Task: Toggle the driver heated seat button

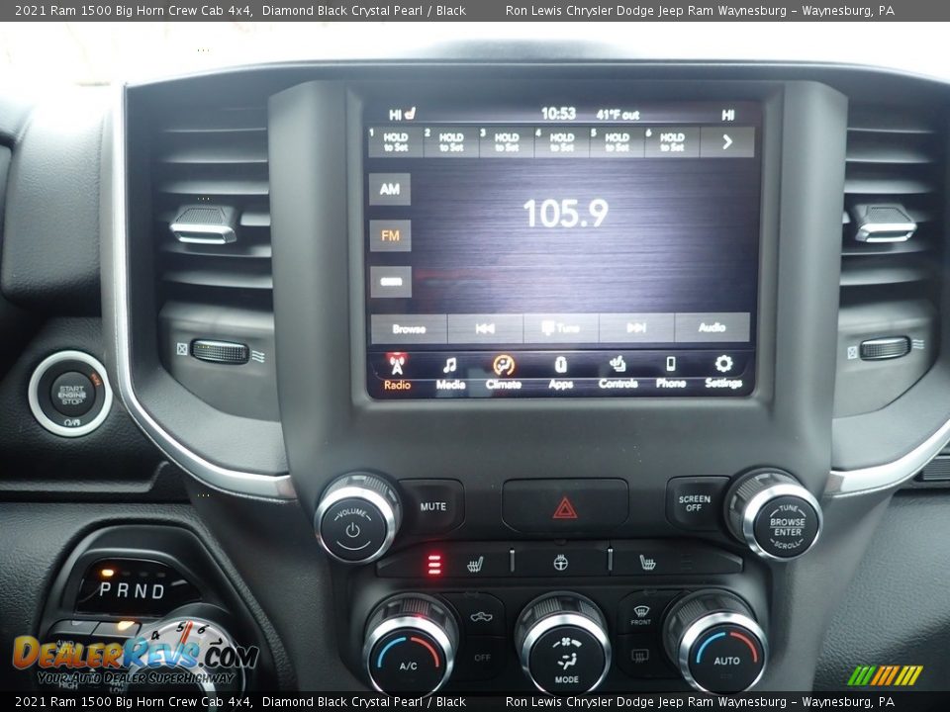Action: point(476,566)
